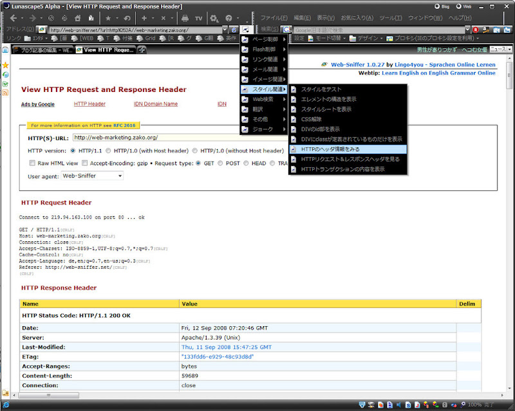Click the Stop loading icon
This screenshot has width=515, height=411.
(x=51, y=18)
